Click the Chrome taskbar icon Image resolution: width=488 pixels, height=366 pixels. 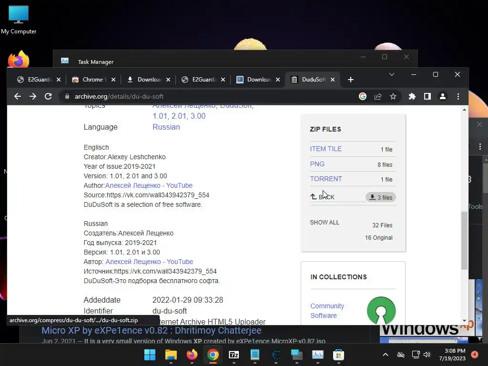tap(213, 355)
